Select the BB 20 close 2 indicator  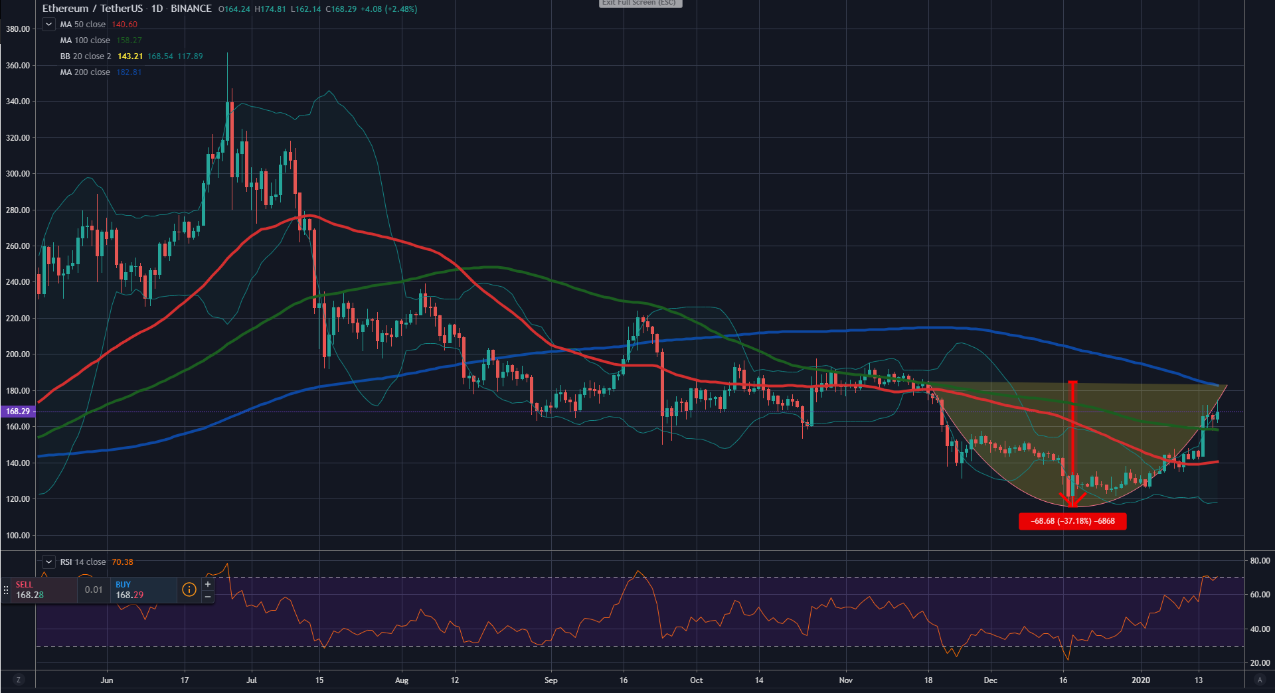(86, 56)
